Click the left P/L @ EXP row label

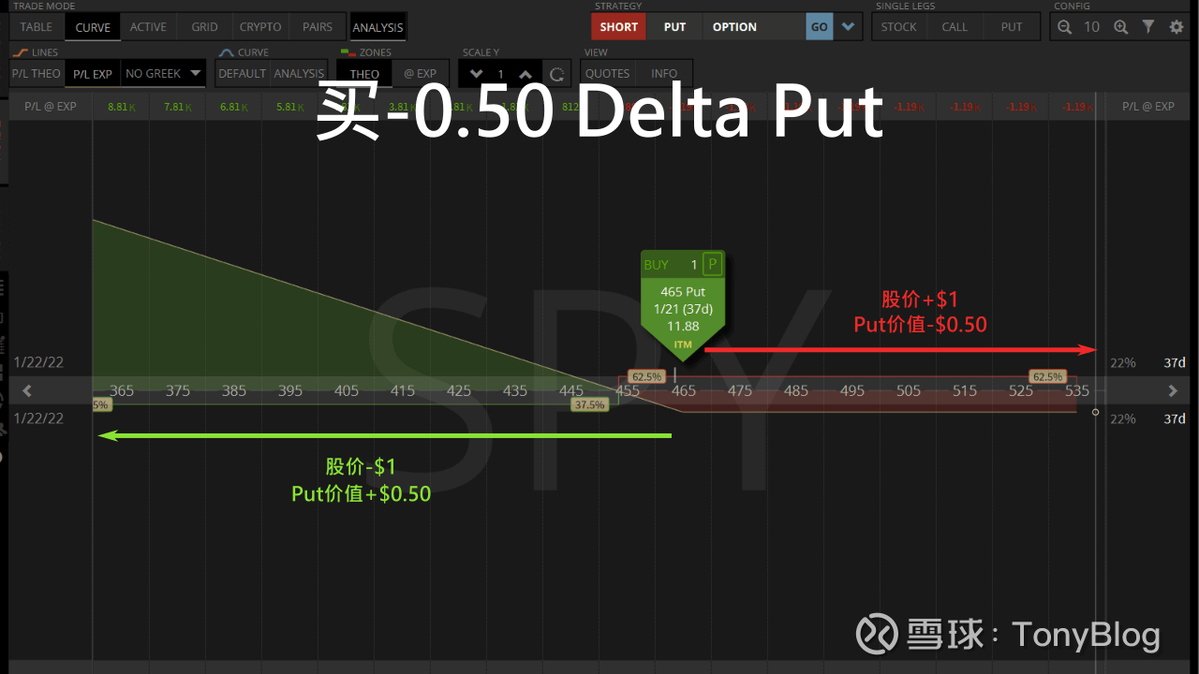pos(51,107)
